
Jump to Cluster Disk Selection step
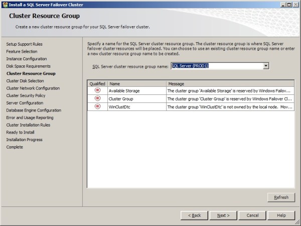click(x=25, y=81)
